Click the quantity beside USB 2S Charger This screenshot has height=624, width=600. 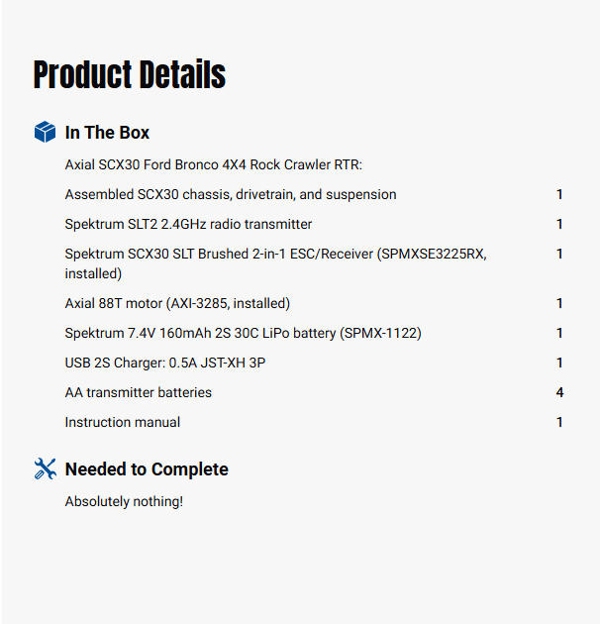tap(559, 363)
